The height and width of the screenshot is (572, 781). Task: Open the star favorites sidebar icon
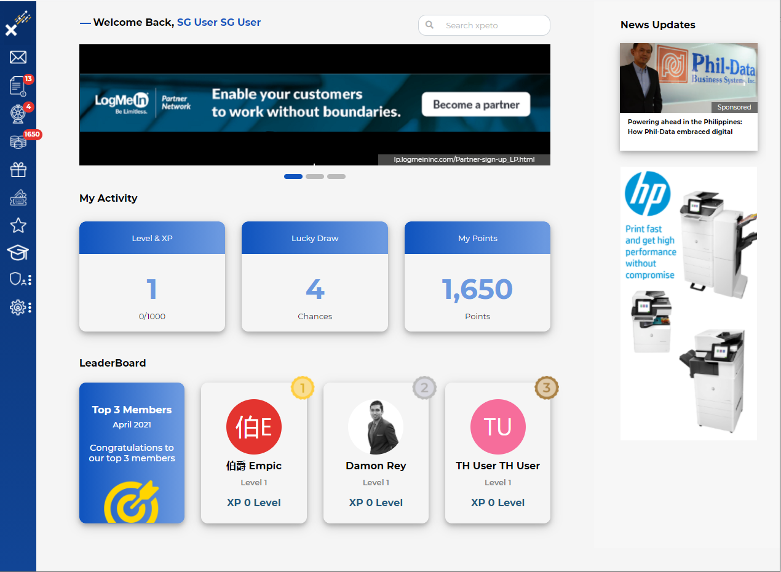(18, 225)
